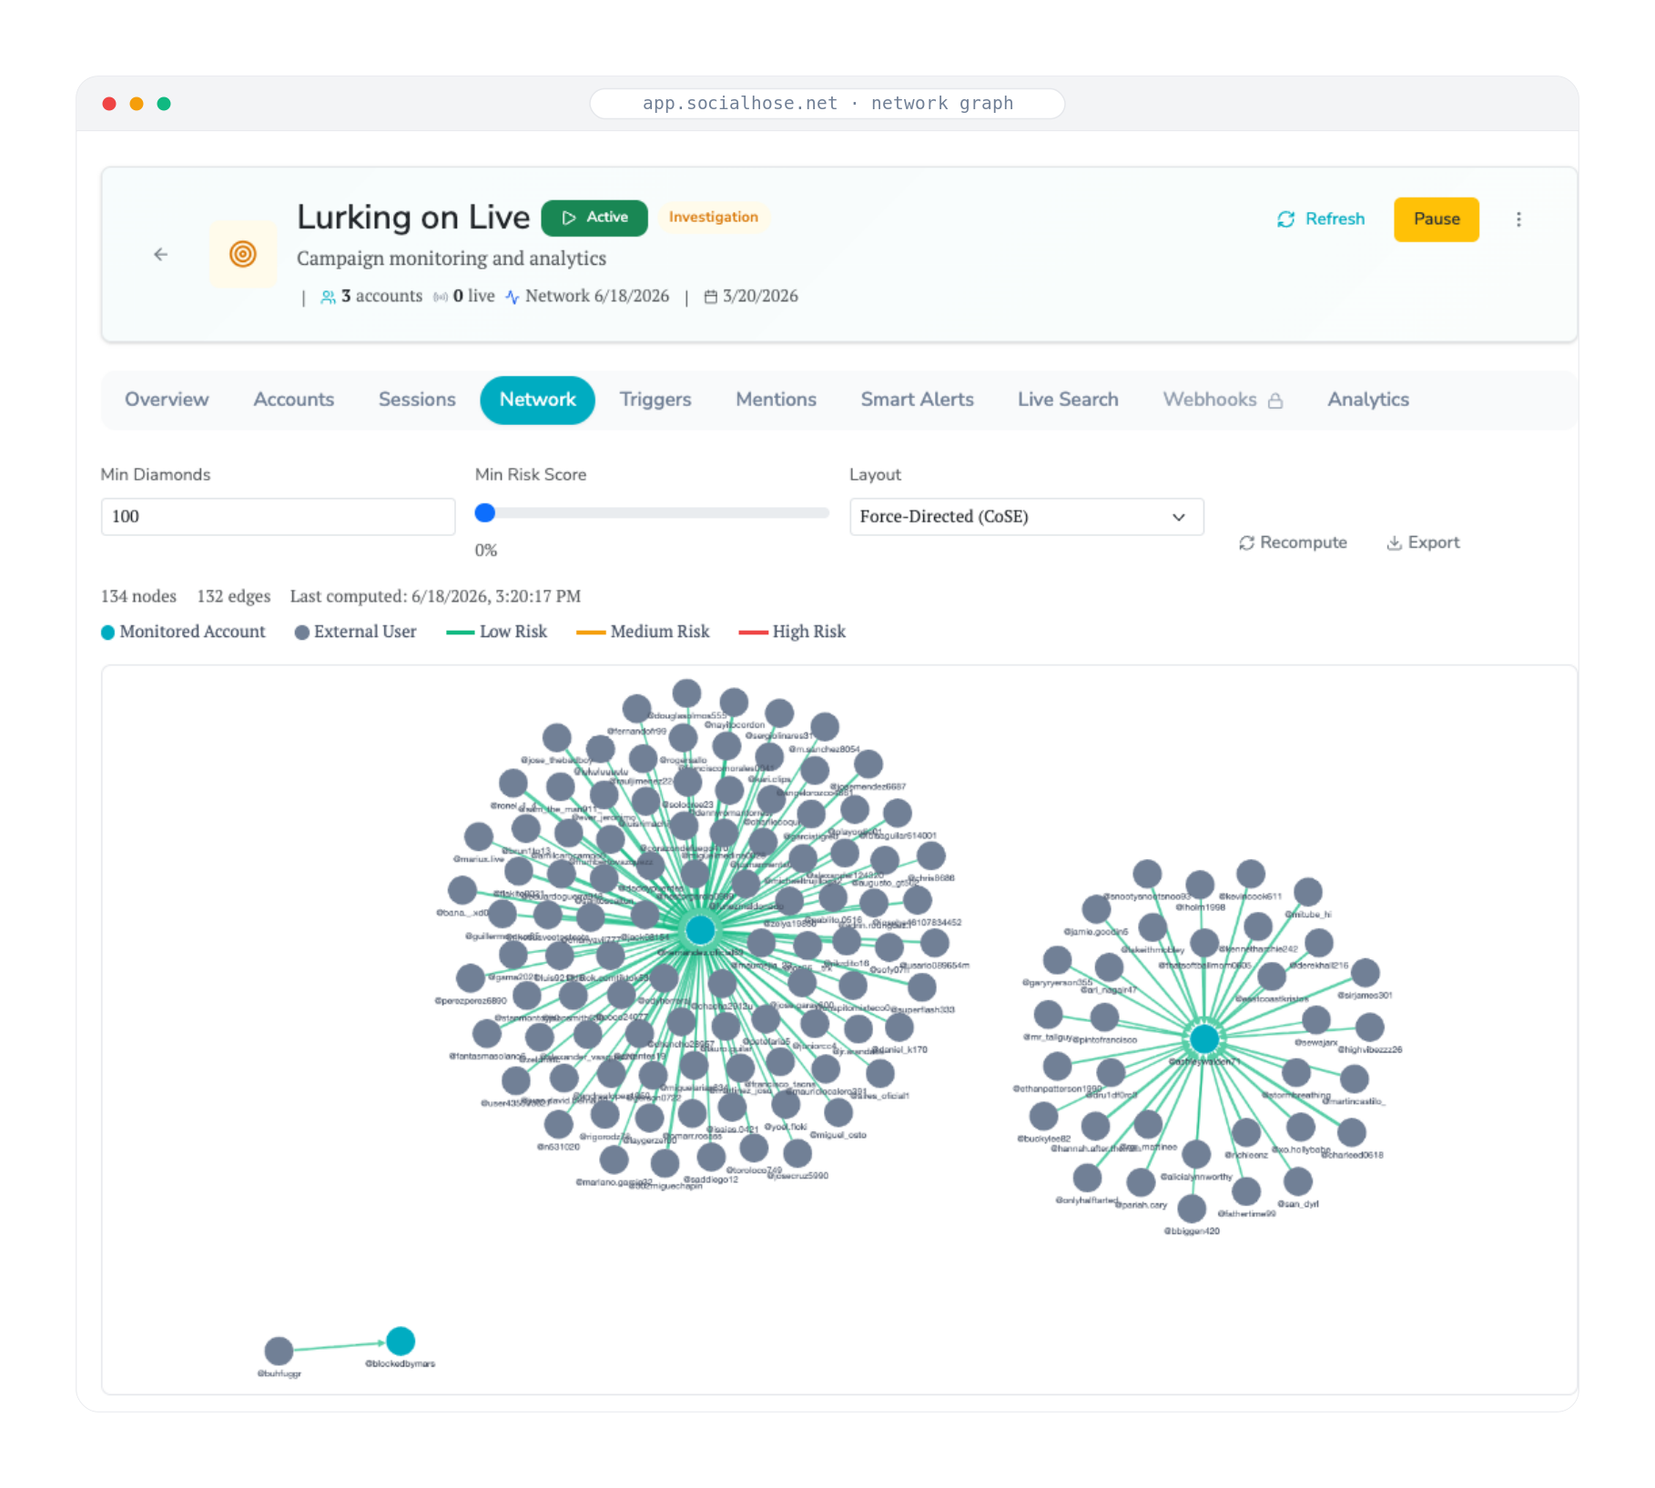
Task: Click the Webhooks lock icon
Action: click(x=1275, y=400)
